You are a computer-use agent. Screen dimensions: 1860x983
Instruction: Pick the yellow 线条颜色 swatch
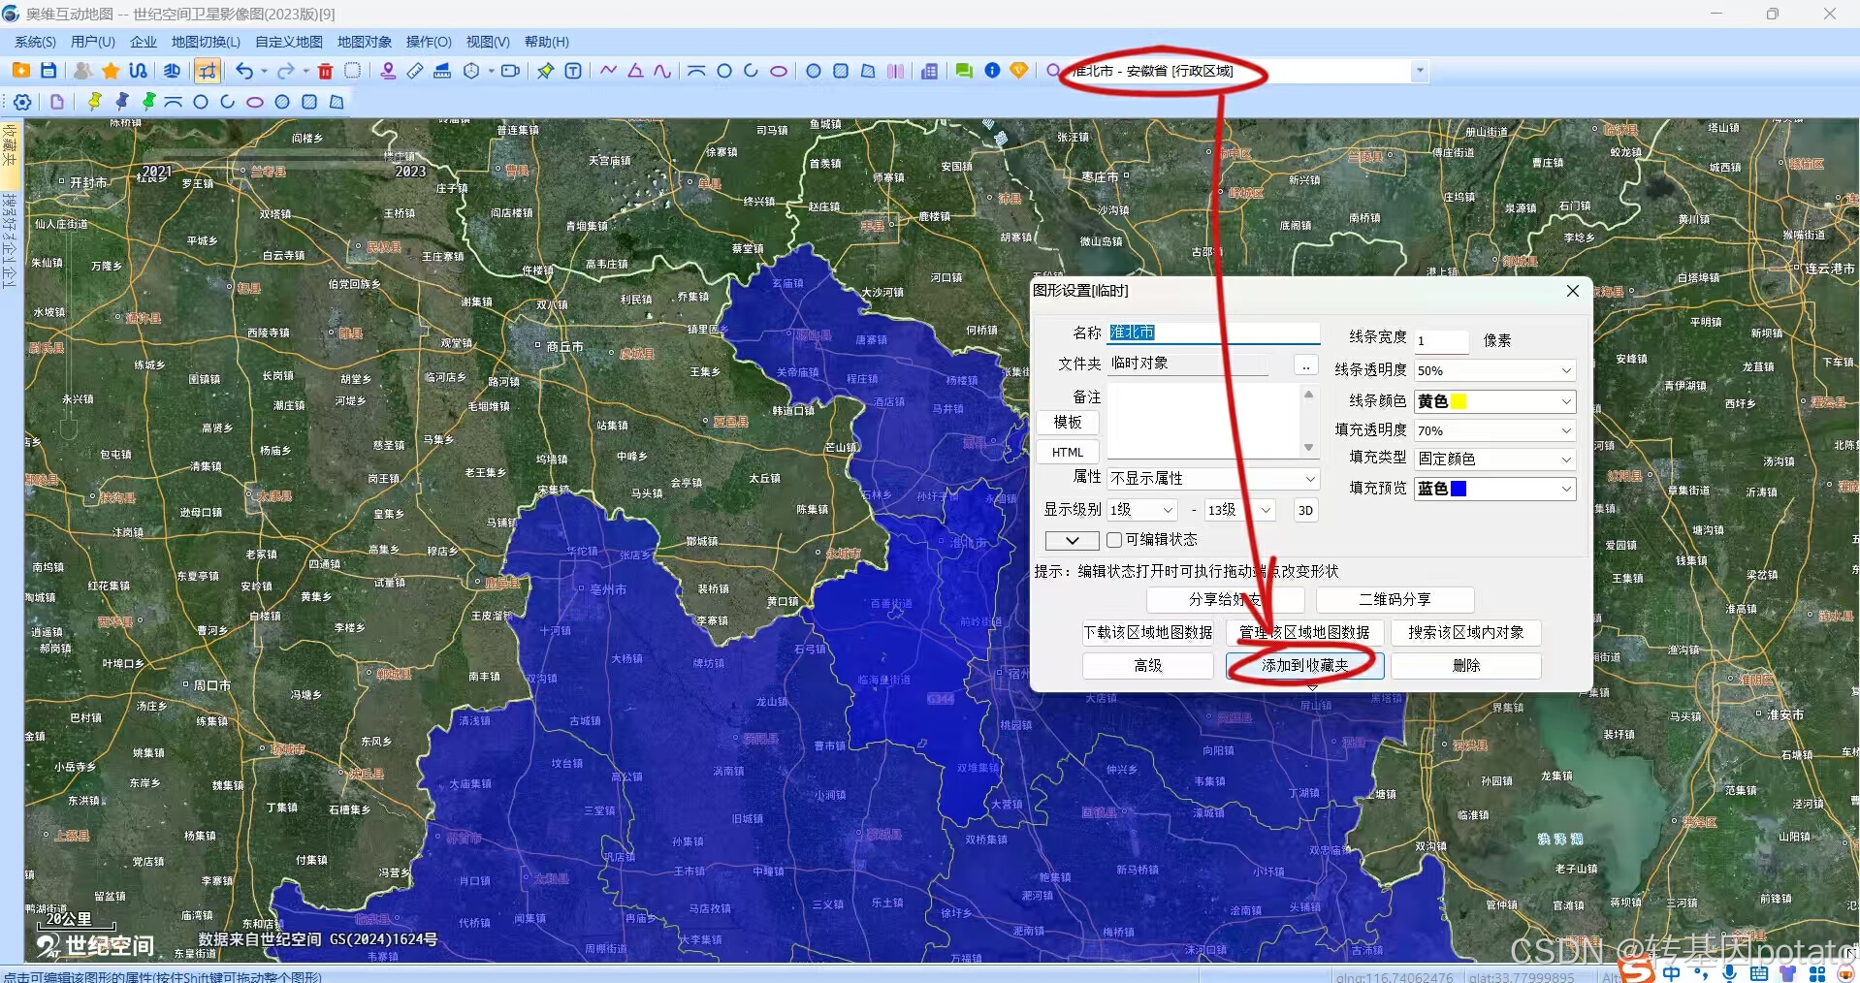[x=1458, y=401]
